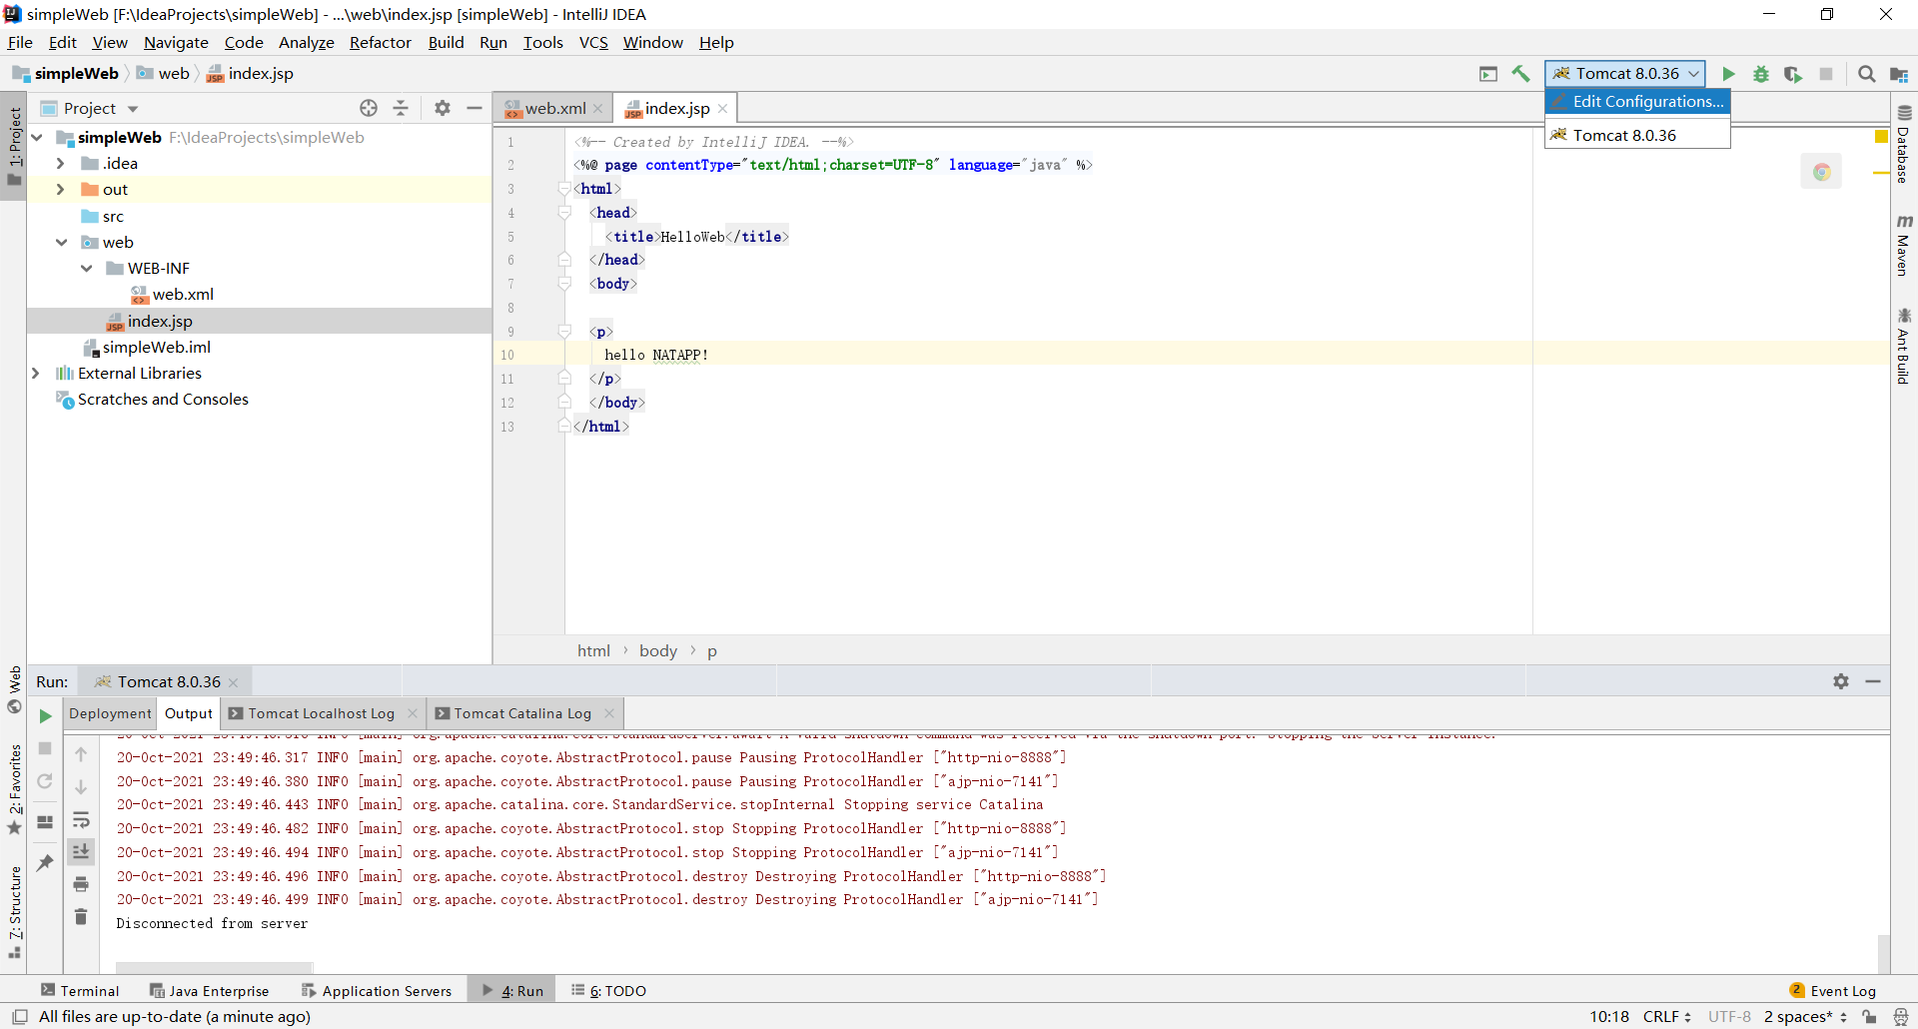Open Run panel settings gear
This screenshot has width=1918, height=1029.
point(1841,681)
